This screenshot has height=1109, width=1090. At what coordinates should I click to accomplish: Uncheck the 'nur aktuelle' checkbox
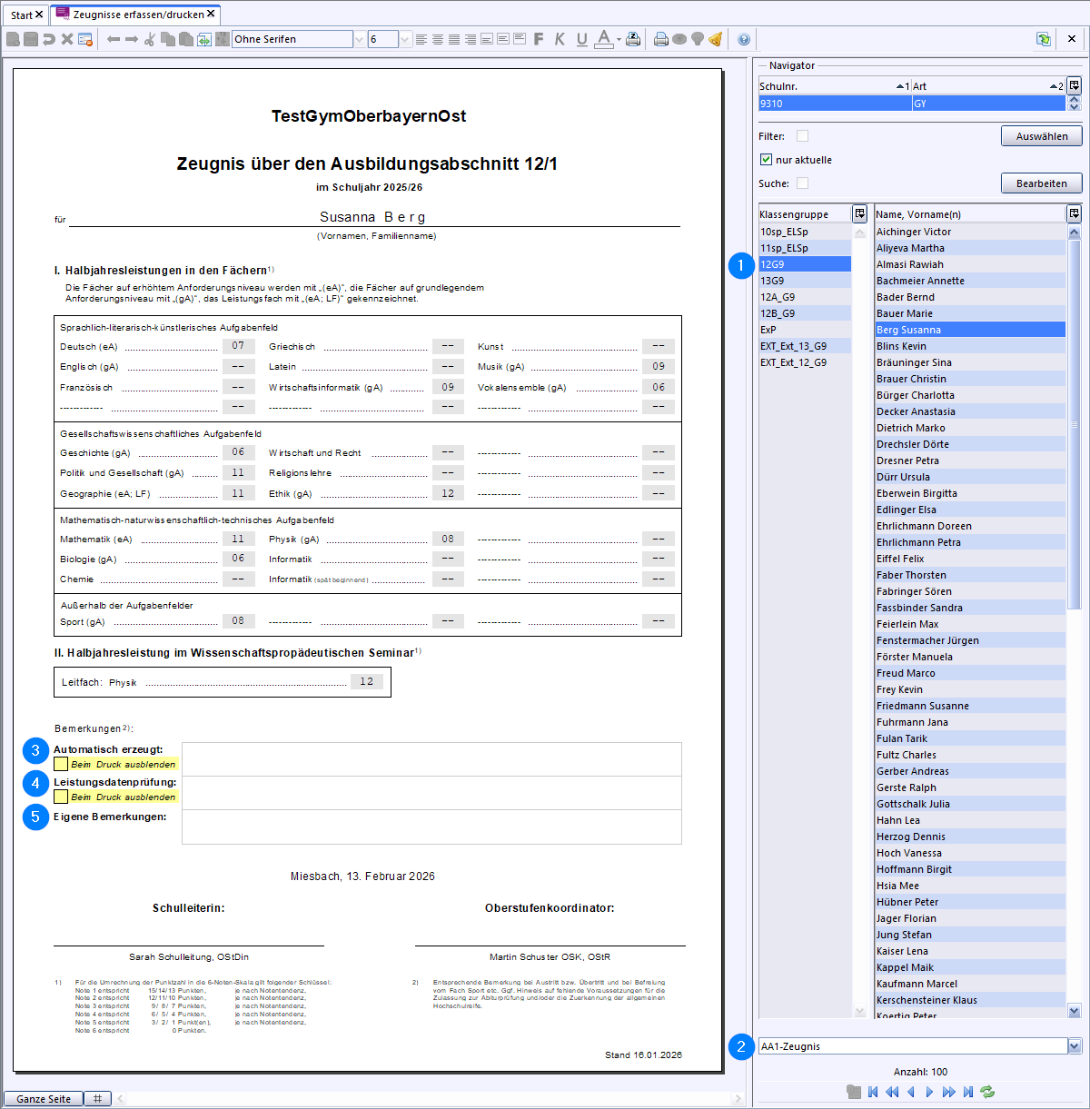coord(766,160)
